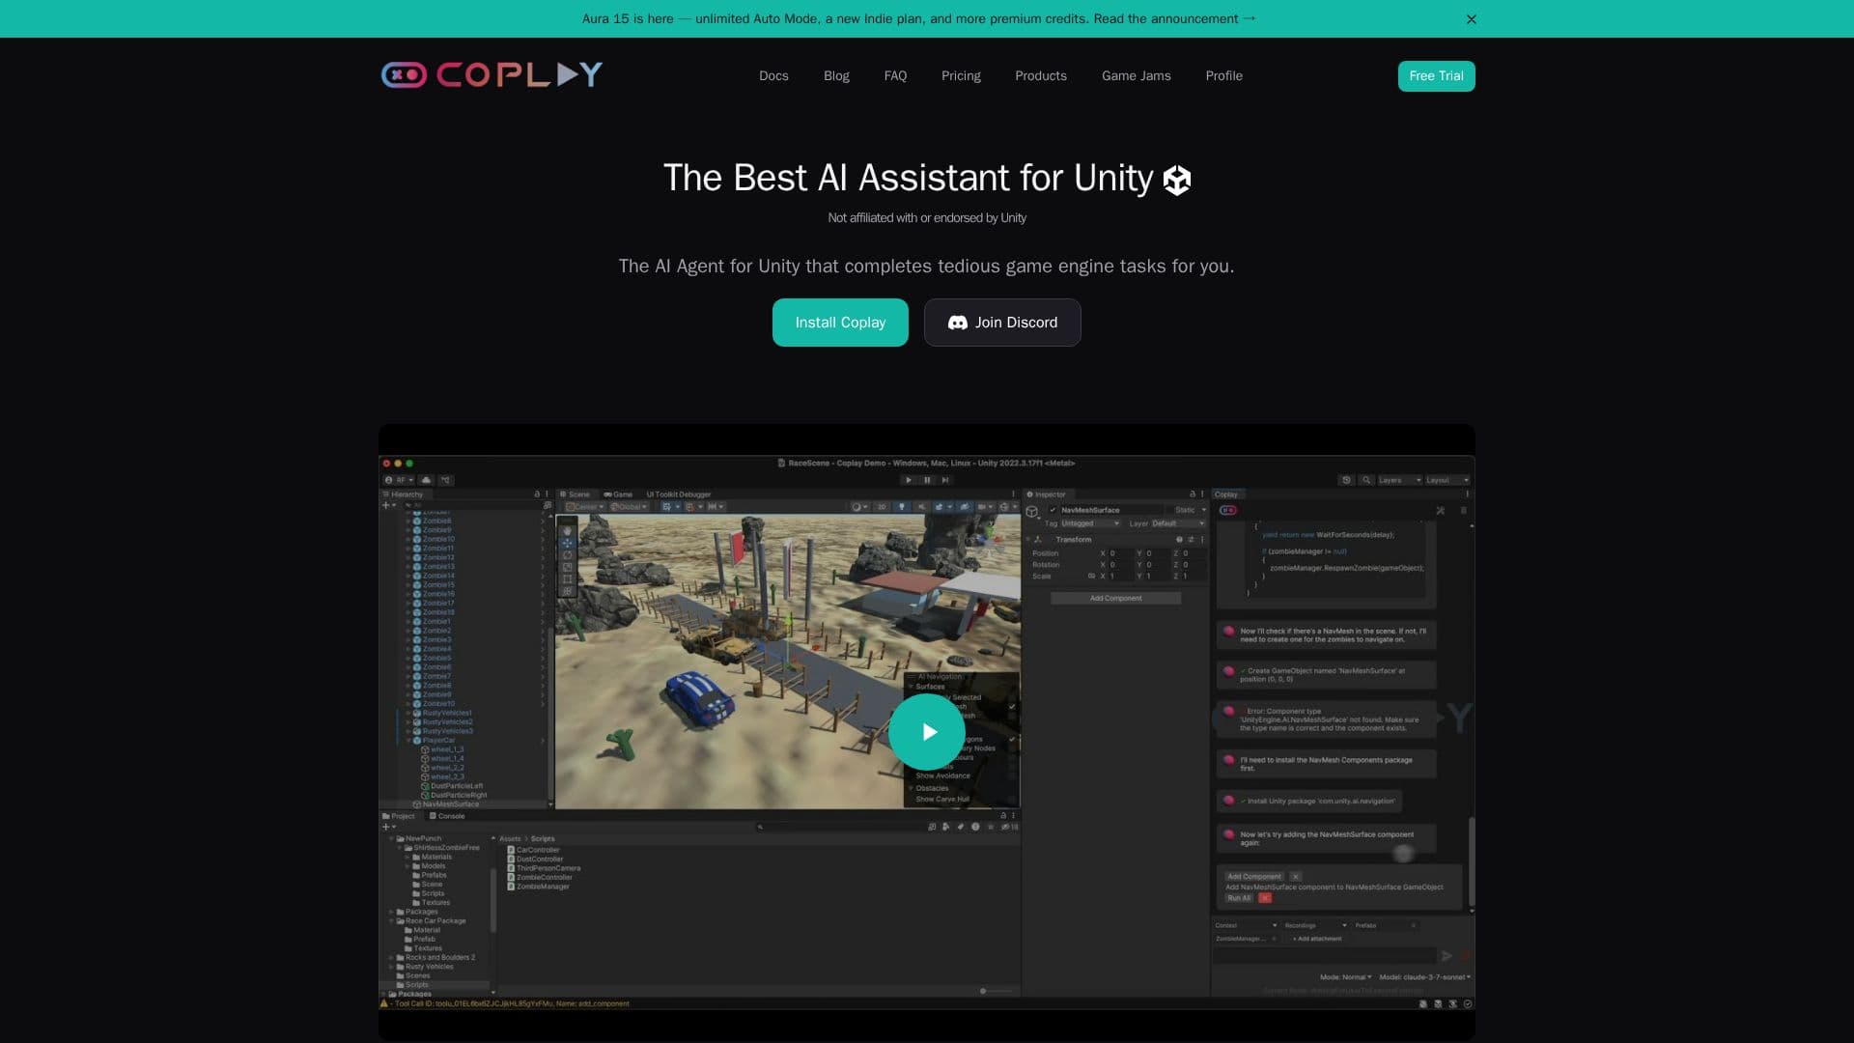Close the Aura 15 announcement banner
This screenshot has width=1854, height=1043.
coord(1472,19)
